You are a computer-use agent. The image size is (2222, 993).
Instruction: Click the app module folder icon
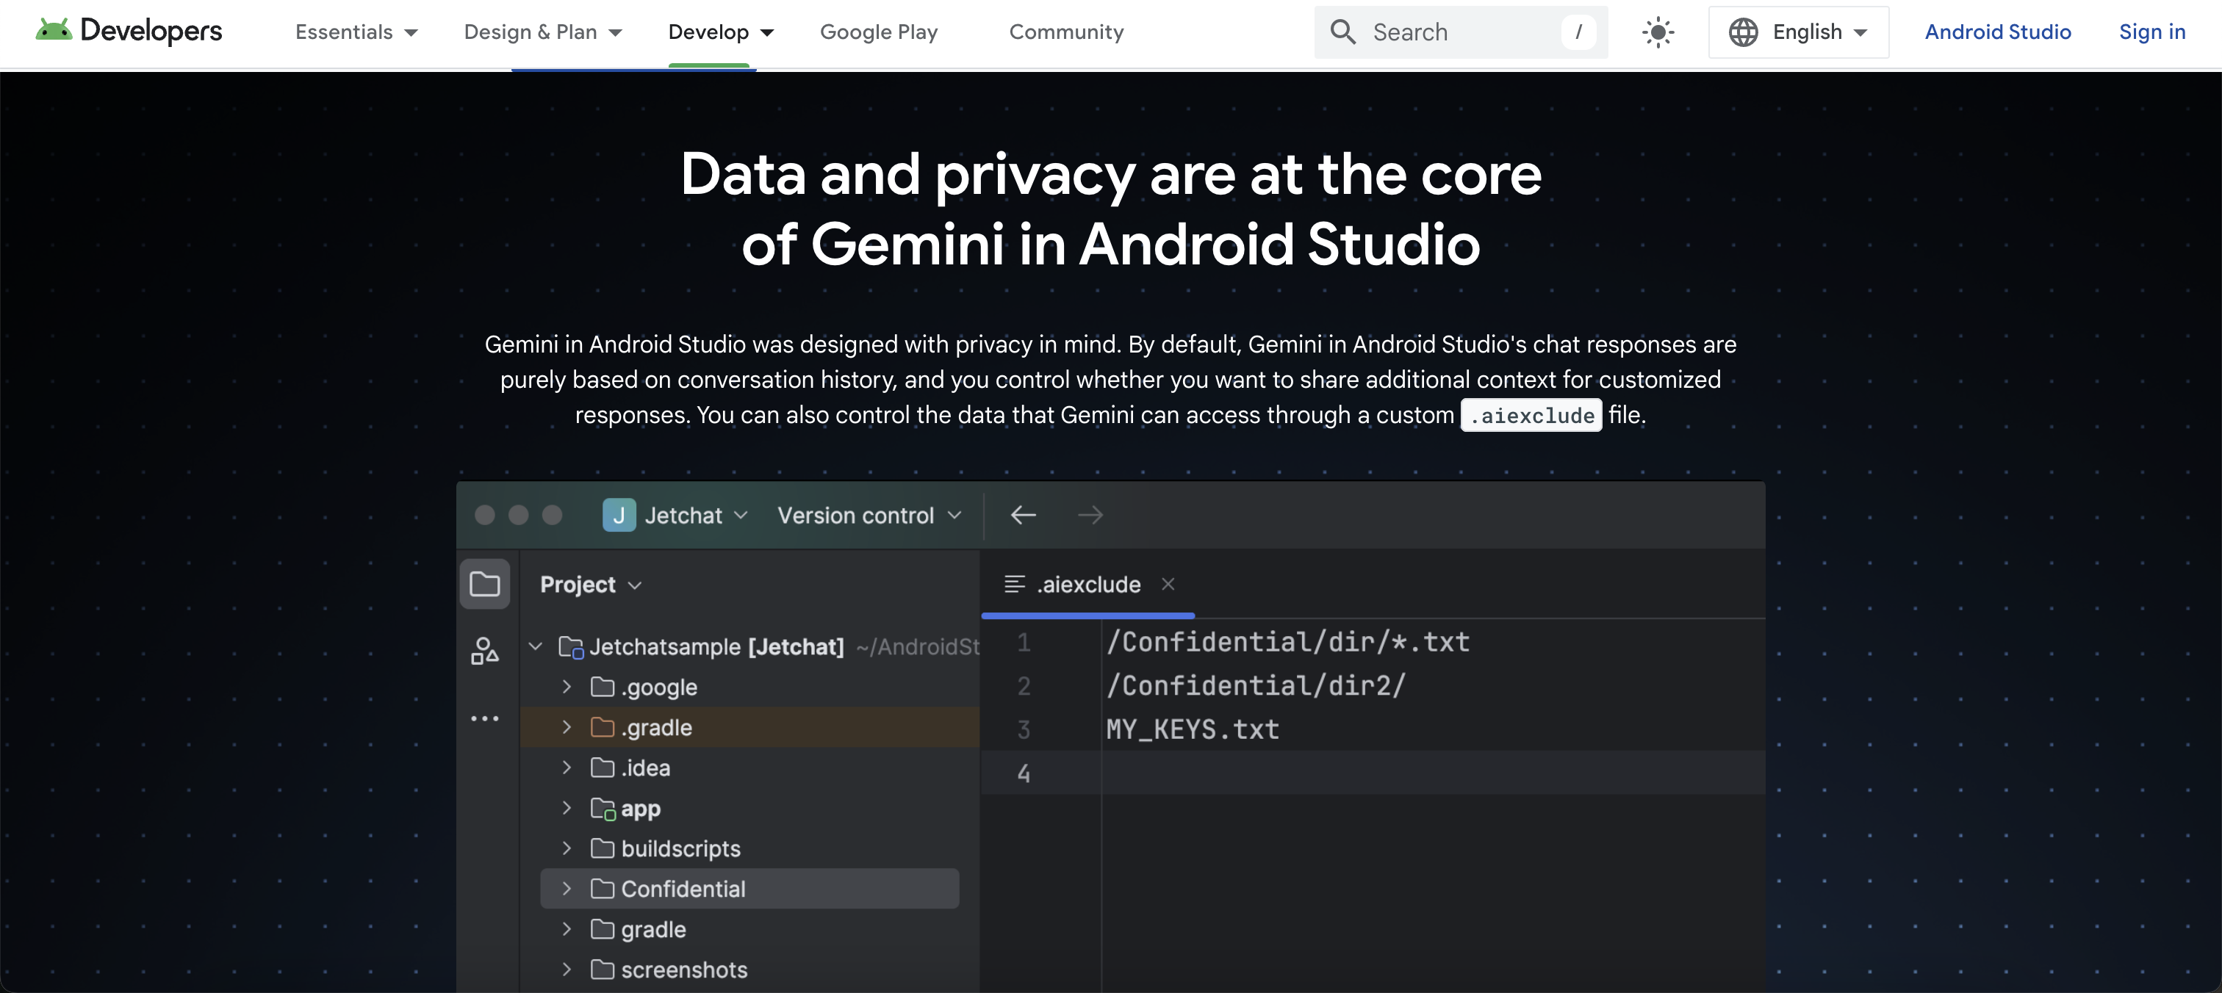[x=603, y=809]
